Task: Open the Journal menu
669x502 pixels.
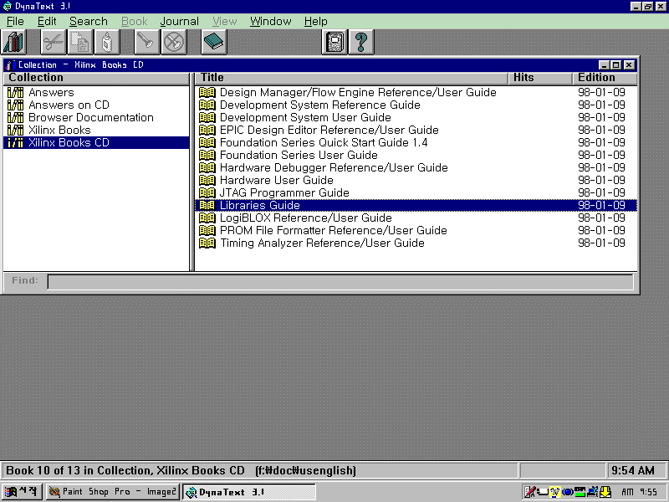Action: [x=179, y=22]
